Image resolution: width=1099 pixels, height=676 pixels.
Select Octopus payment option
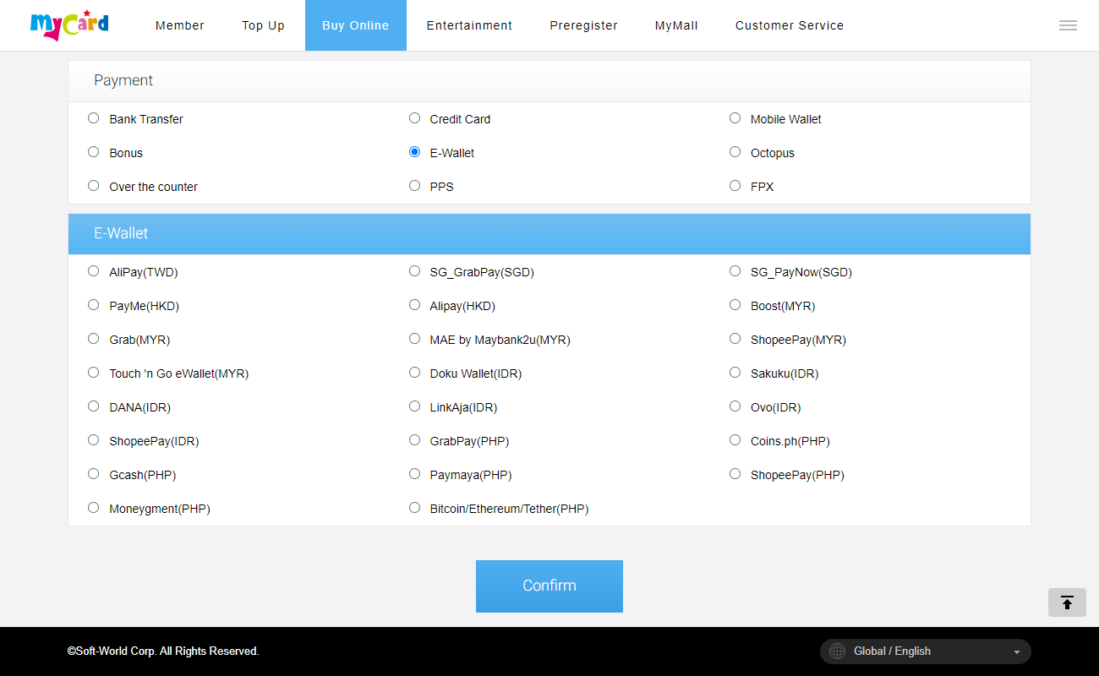pyautogui.click(x=735, y=152)
